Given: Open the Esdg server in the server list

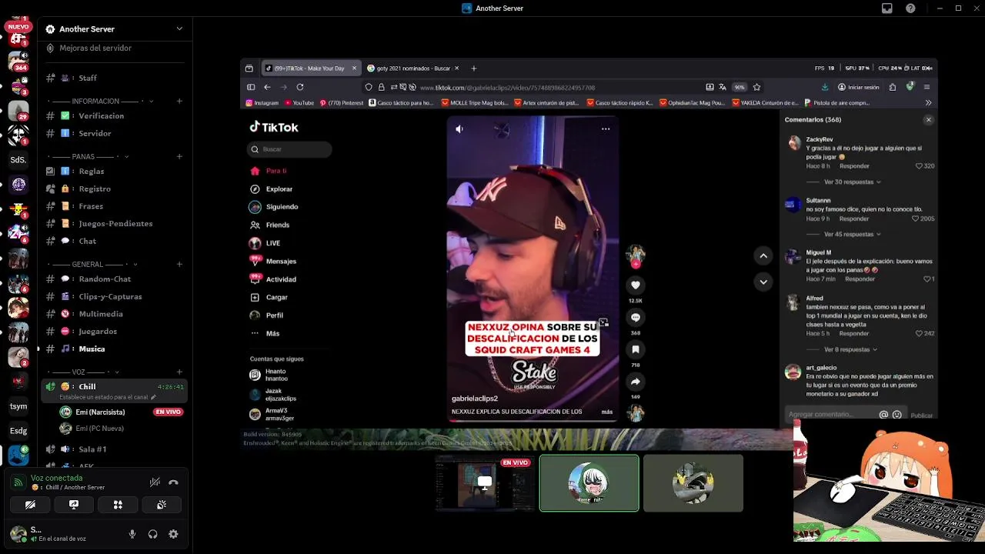Looking at the screenshot, I should point(18,431).
